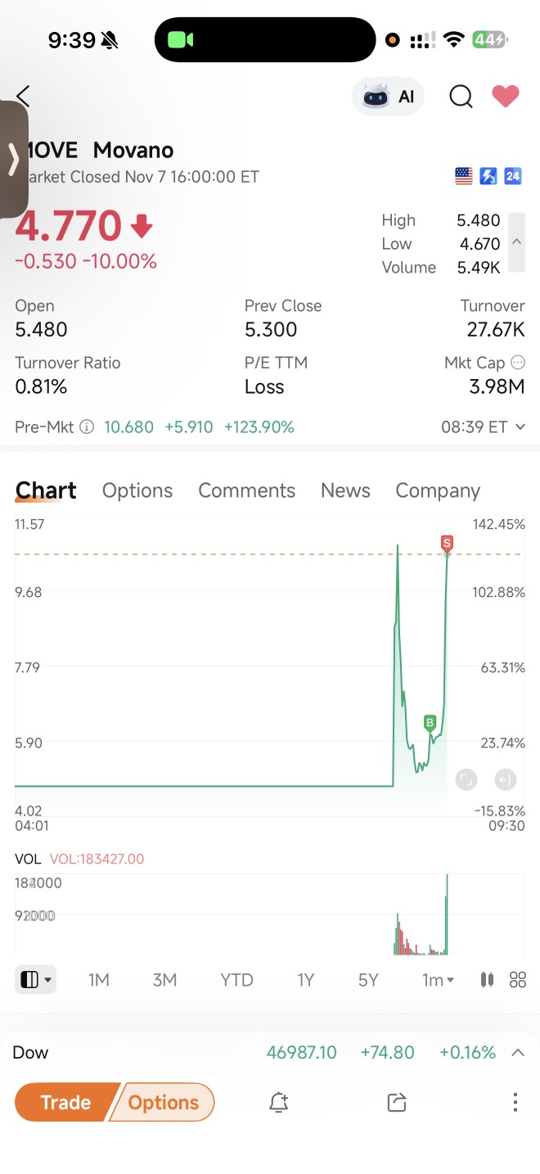Tap the share icon in bottom bar
540x1174 pixels.
[x=396, y=1102]
